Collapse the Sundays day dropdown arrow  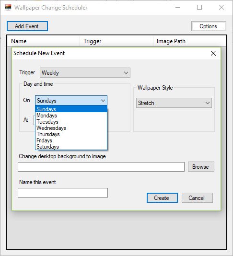pyautogui.click(x=103, y=100)
